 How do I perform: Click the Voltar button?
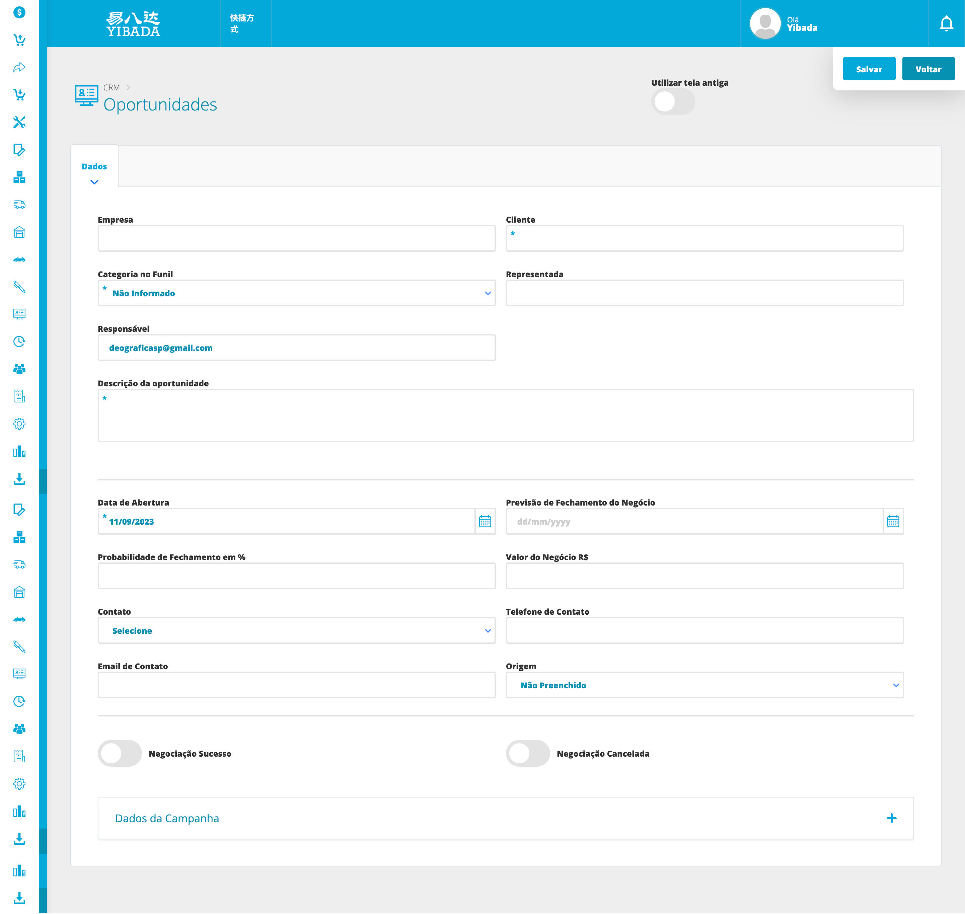pyautogui.click(x=928, y=69)
